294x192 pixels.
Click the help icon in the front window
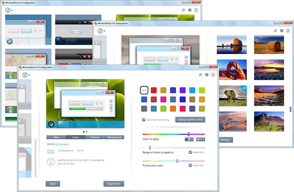pyautogui.click(x=213, y=74)
